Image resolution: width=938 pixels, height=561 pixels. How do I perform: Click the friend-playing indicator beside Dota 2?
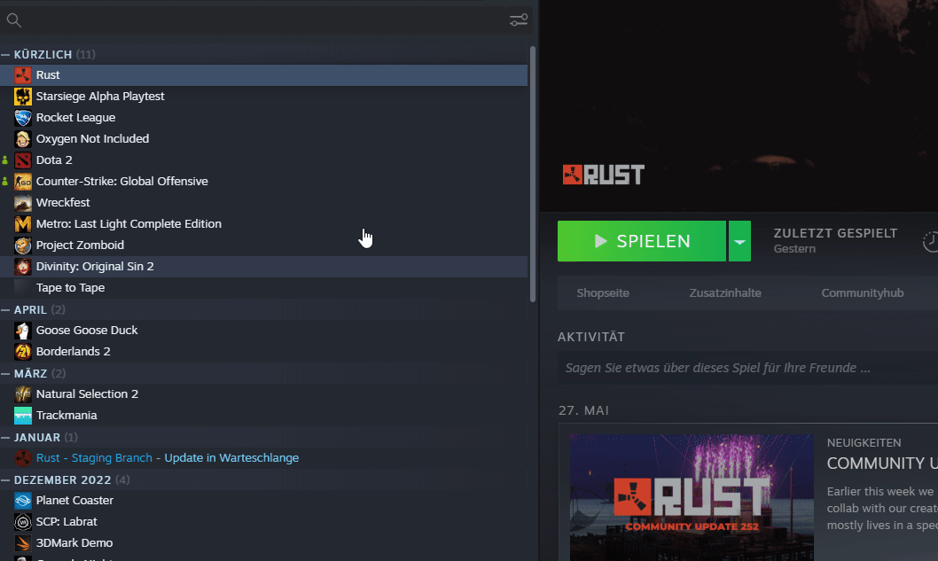[x=4, y=160]
